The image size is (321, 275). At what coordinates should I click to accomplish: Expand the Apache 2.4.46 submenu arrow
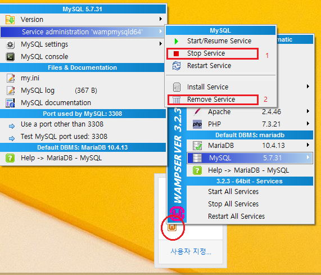[308, 111]
